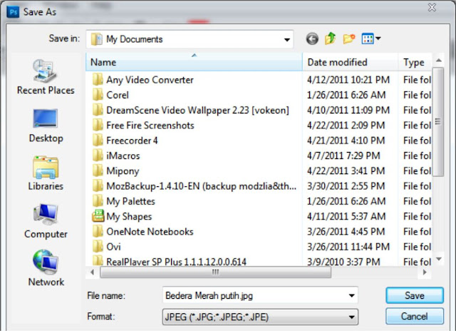This screenshot has height=331, width=456.
Task: Go to Desktop in sidebar
Action: 46,126
